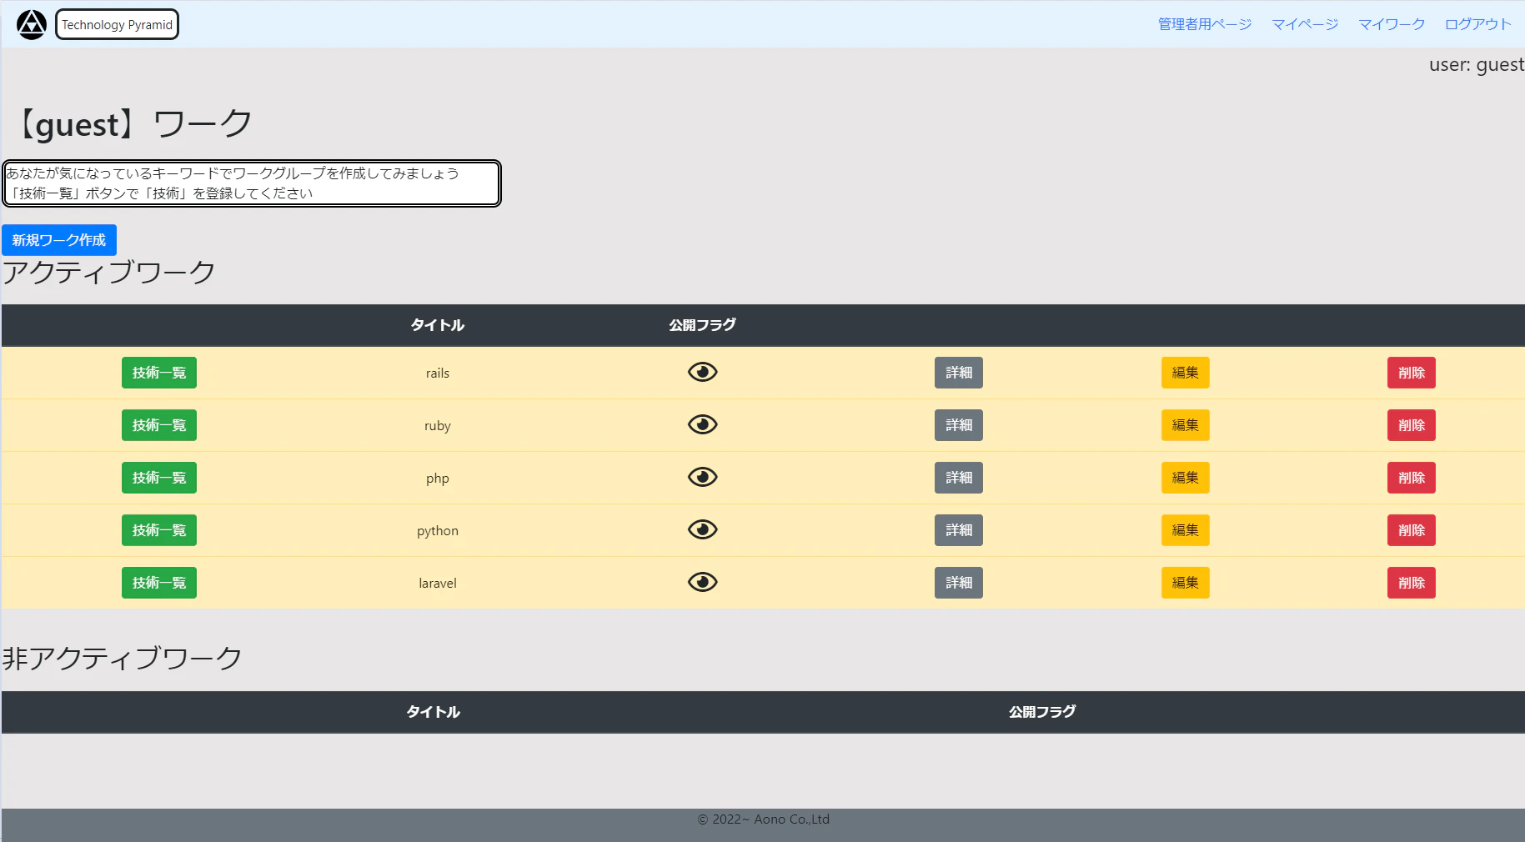The width and height of the screenshot is (1525, 842).
Task: Delete the ruby work with 削除
Action: (1412, 425)
